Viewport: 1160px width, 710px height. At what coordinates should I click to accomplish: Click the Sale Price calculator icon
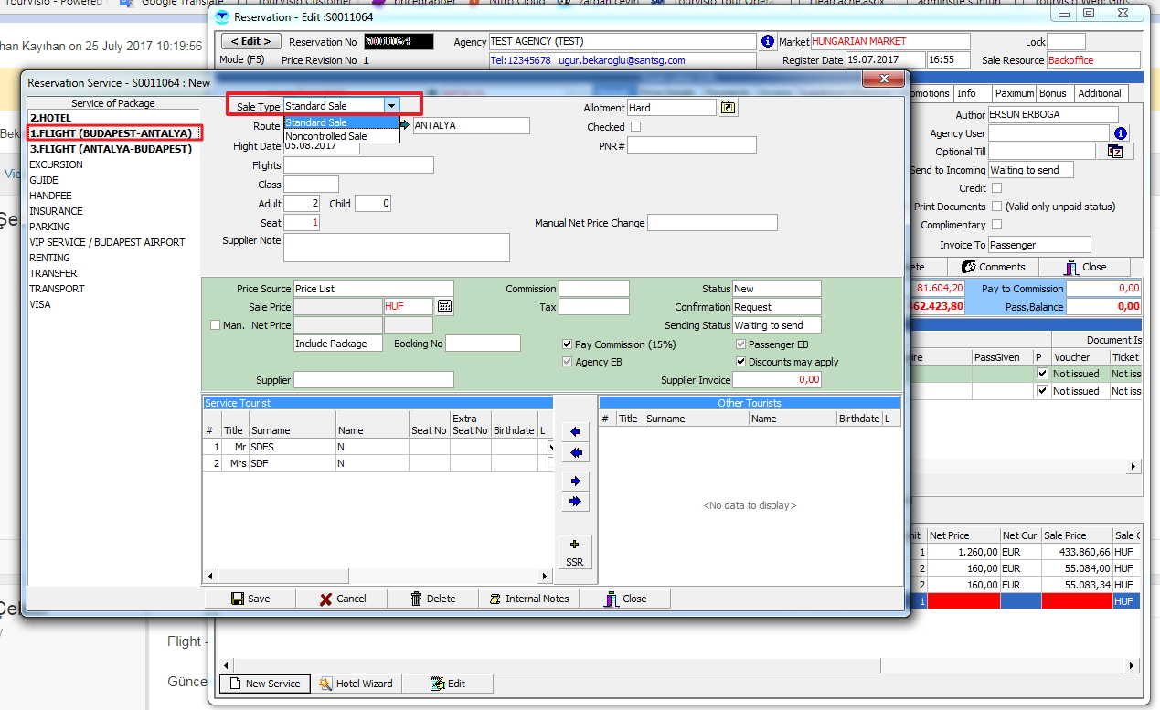444,307
